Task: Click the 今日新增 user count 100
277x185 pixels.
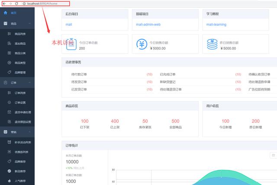Action: [x=225, y=121]
